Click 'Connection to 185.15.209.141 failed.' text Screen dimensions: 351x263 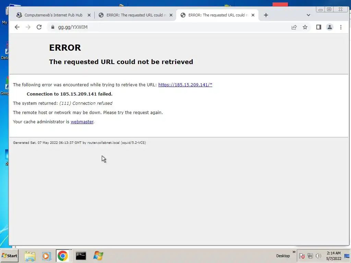point(70,94)
